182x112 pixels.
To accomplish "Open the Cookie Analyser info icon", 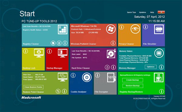I will point(73,75).
